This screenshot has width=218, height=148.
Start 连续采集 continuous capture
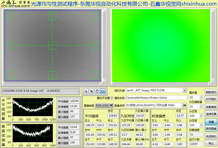pos(211,114)
